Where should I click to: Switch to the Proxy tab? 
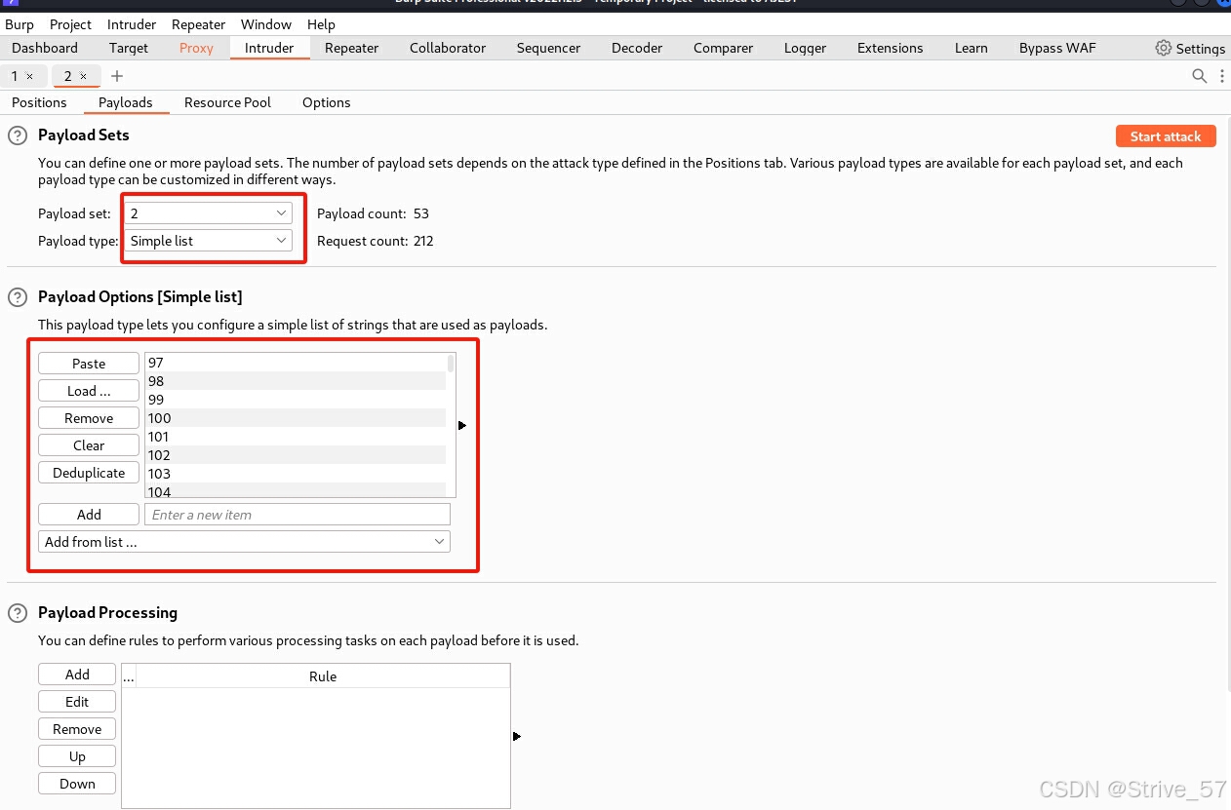(196, 48)
